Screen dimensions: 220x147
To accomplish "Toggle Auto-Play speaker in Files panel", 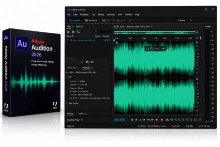I will [x=92, y=62].
